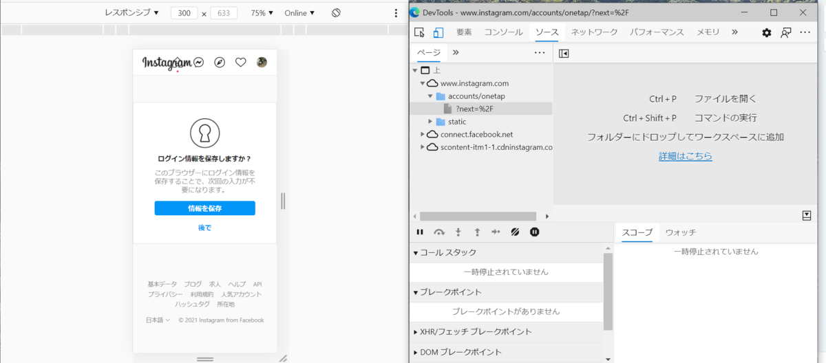Toggle pause on exceptions icon
The image size is (826, 363).
click(x=534, y=232)
